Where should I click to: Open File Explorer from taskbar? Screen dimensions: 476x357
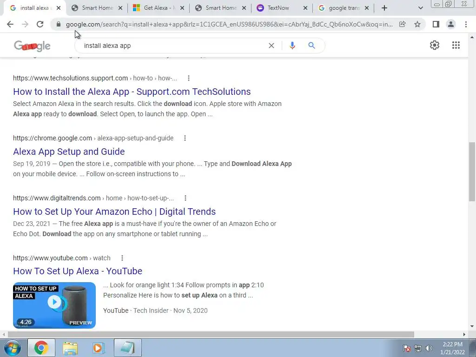click(x=70, y=348)
